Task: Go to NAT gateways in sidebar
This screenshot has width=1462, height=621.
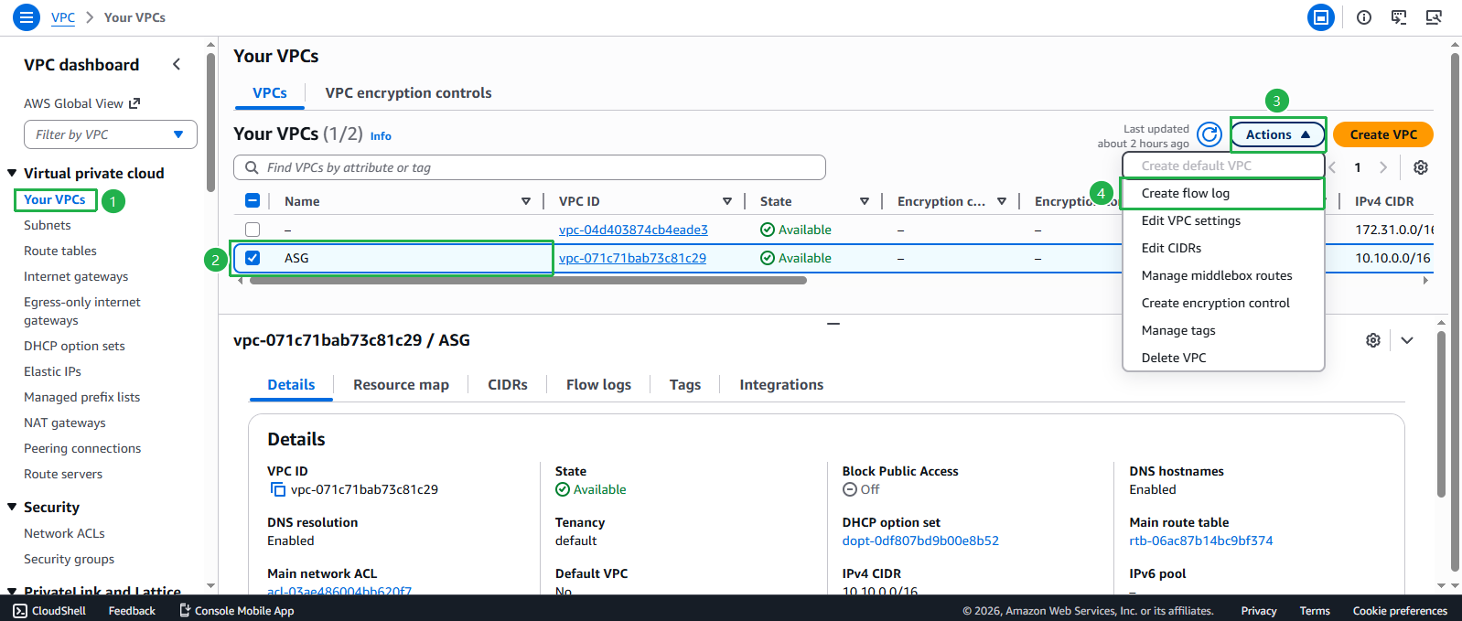Action: (x=65, y=423)
